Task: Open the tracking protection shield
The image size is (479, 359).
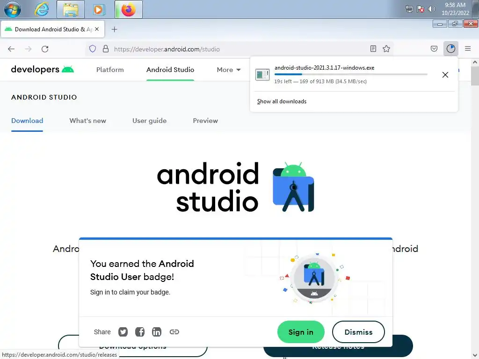Action: point(93,49)
